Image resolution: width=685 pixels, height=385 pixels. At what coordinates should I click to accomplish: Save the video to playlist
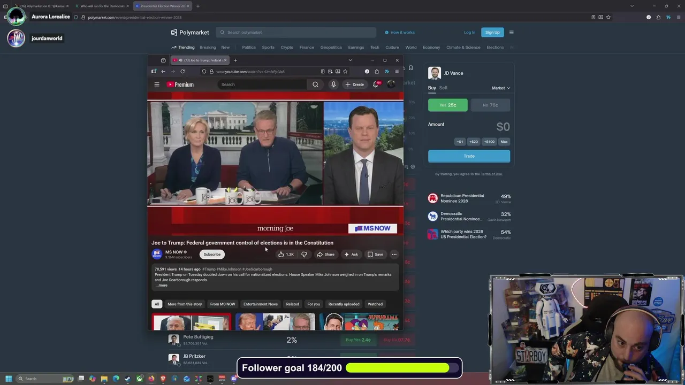point(375,255)
